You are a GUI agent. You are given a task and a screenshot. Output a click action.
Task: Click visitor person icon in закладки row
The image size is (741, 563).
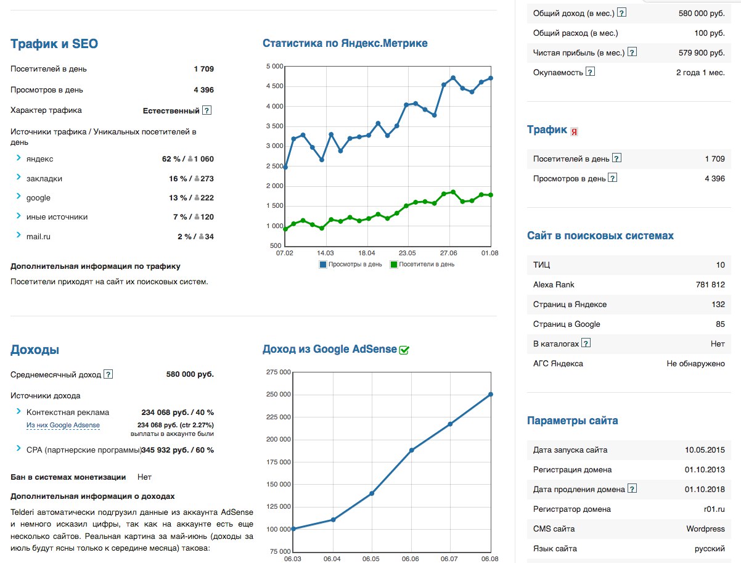pos(197,179)
